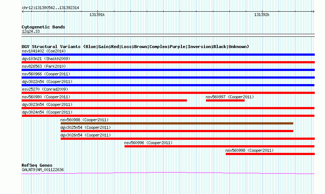Click the short nsv560997 red loss bar
The height and width of the screenshot is (194, 325).
click(225, 100)
